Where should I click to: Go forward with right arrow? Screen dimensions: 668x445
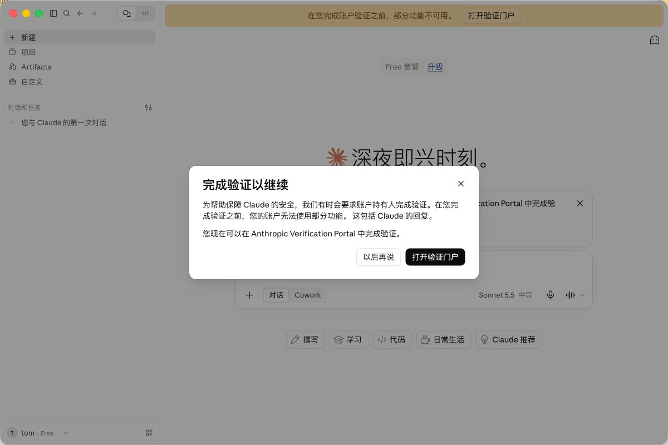click(94, 13)
